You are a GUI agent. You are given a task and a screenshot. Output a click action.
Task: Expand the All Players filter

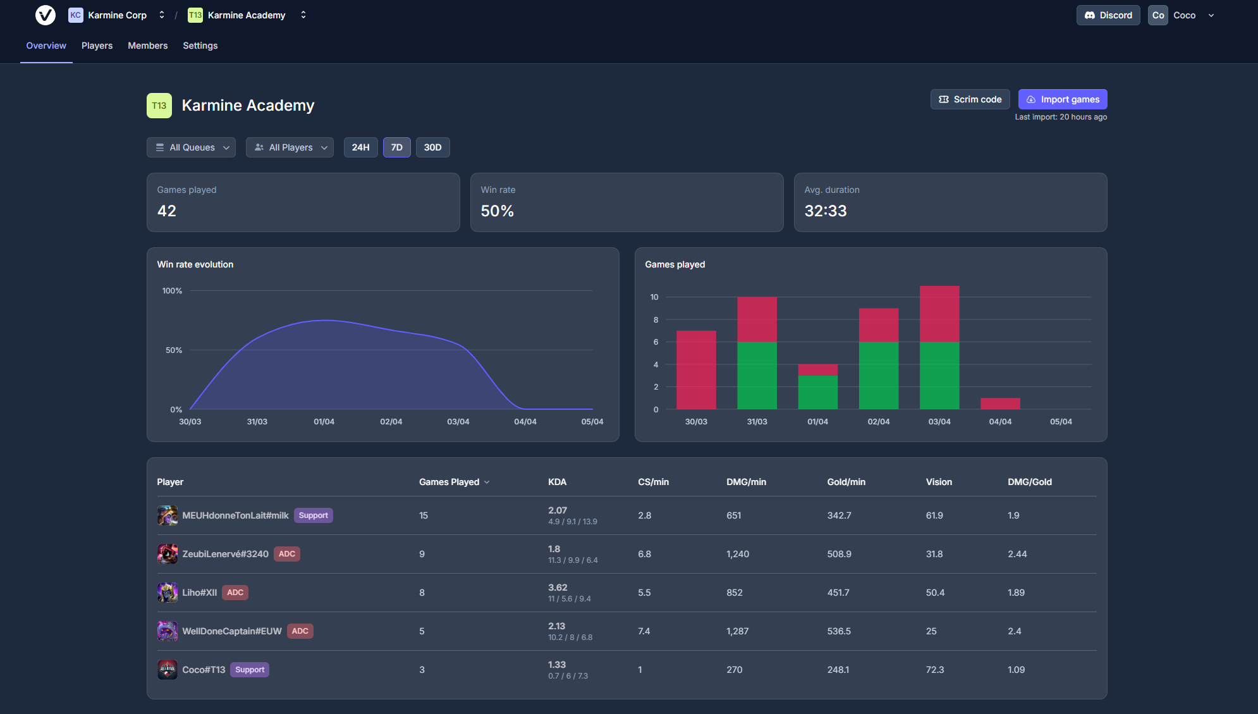click(290, 147)
